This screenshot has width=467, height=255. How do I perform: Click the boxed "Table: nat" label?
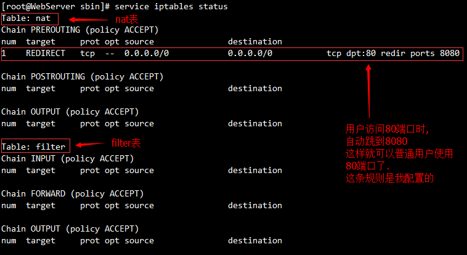tap(26, 18)
